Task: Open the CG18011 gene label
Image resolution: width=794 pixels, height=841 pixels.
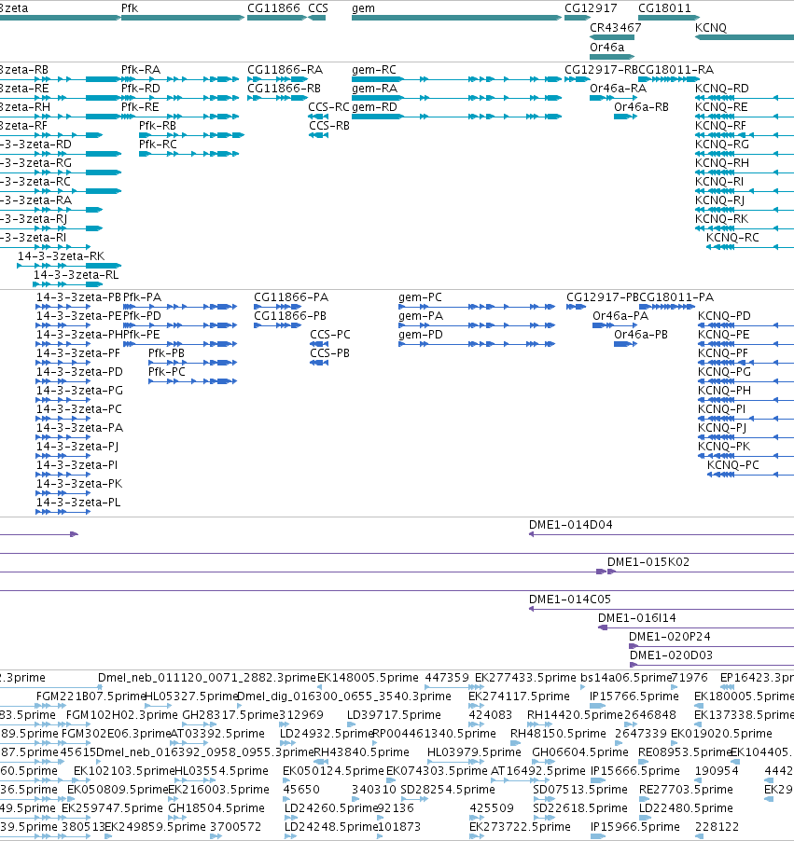Action: click(664, 8)
